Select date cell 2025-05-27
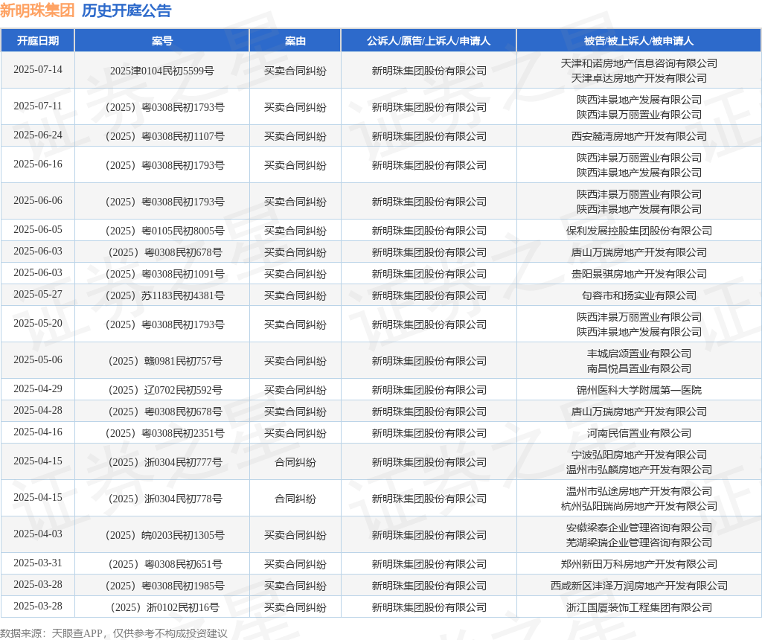 point(38,295)
